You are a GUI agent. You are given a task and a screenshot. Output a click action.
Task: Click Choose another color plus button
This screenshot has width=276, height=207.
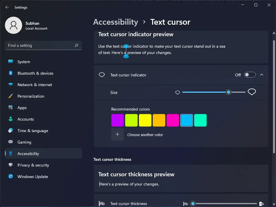click(118, 134)
